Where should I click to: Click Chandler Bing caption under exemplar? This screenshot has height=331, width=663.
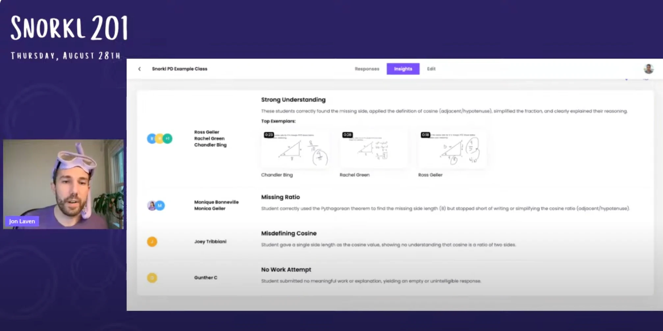click(277, 175)
